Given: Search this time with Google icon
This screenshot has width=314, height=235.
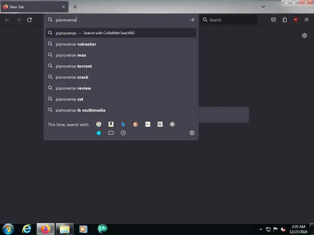Looking at the screenshot, I should click(x=99, y=124).
